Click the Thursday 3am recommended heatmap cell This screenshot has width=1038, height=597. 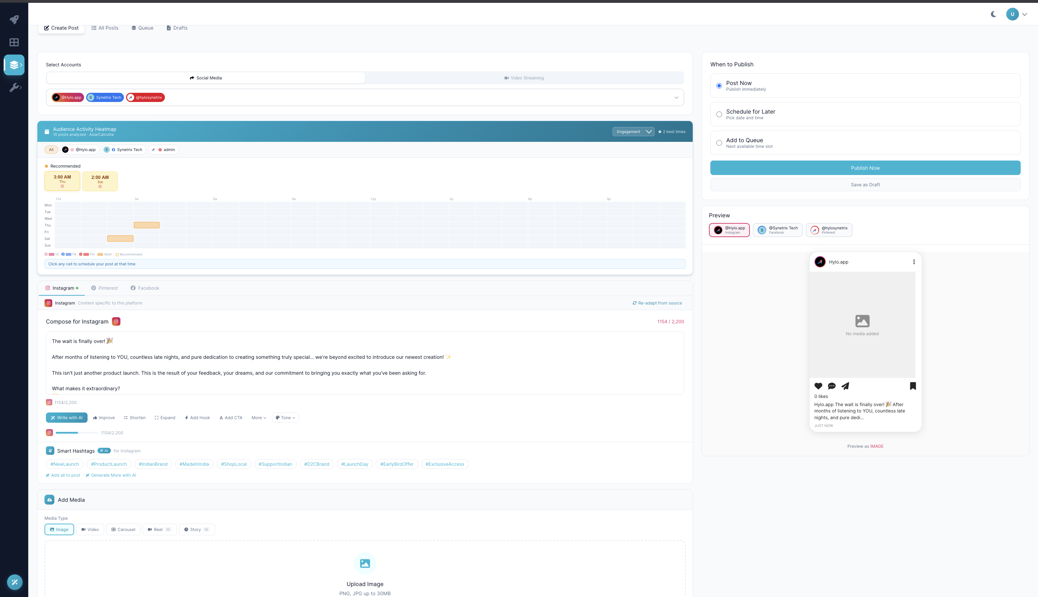tap(147, 225)
